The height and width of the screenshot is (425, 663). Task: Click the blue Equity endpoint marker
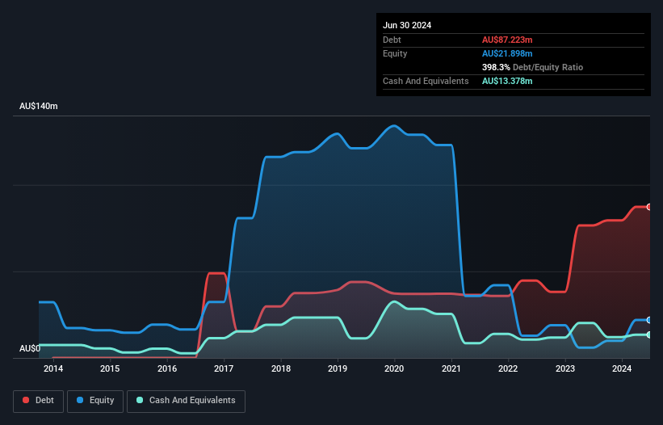pos(649,320)
